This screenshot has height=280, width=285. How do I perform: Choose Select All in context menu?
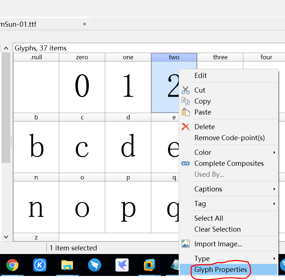coord(229,218)
